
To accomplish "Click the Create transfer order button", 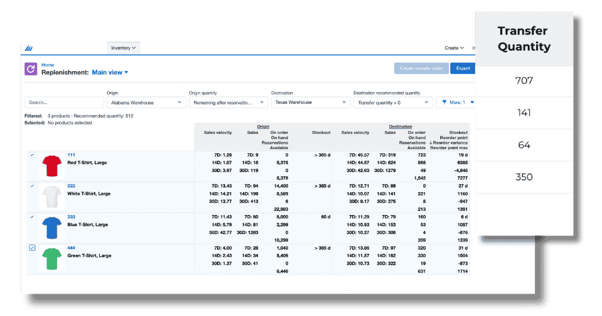I will tap(422, 68).
